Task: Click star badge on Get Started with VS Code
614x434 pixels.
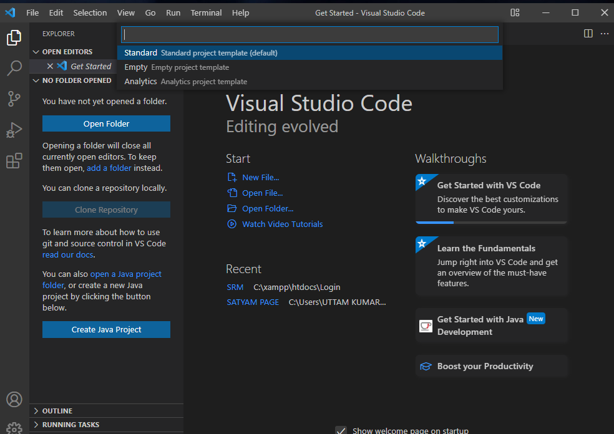Action: click(422, 181)
